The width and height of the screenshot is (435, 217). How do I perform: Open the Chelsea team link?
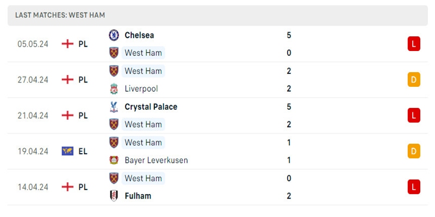pyautogui.click(x=139, y=35)
